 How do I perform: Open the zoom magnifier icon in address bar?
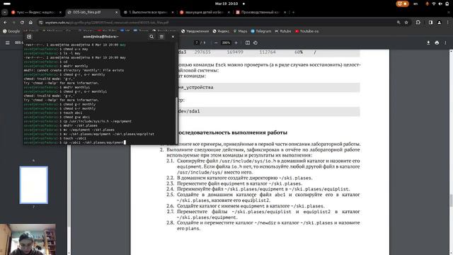(398, 22)
